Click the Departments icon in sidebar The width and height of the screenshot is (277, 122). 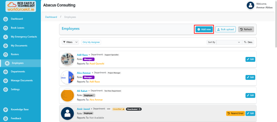(x=5, y=72)
